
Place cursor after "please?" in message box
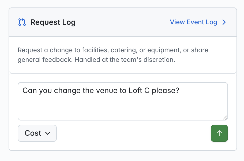179,91
